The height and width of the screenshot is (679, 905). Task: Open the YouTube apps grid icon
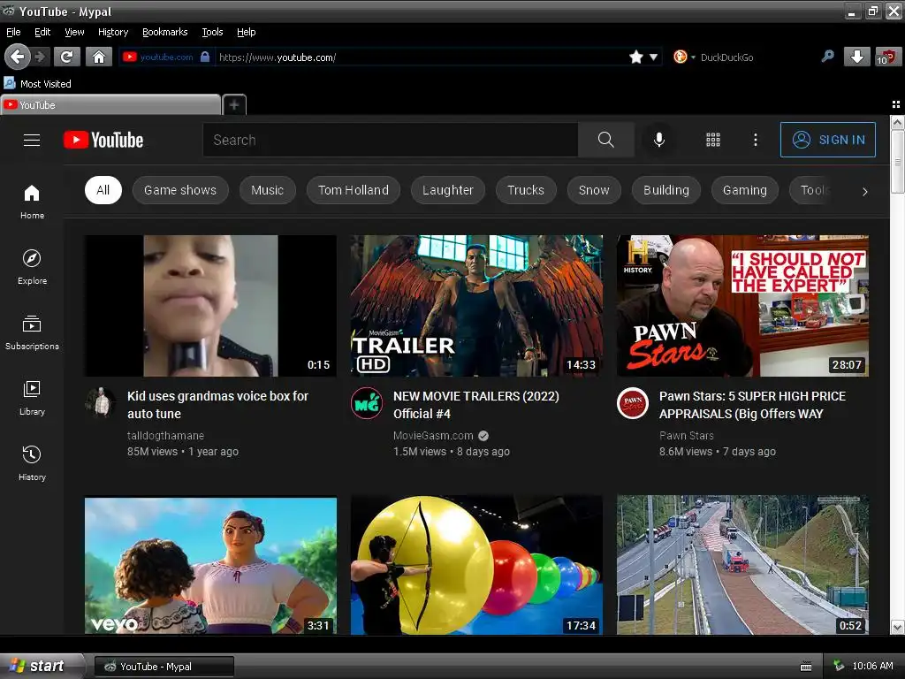tap(713, 140)
